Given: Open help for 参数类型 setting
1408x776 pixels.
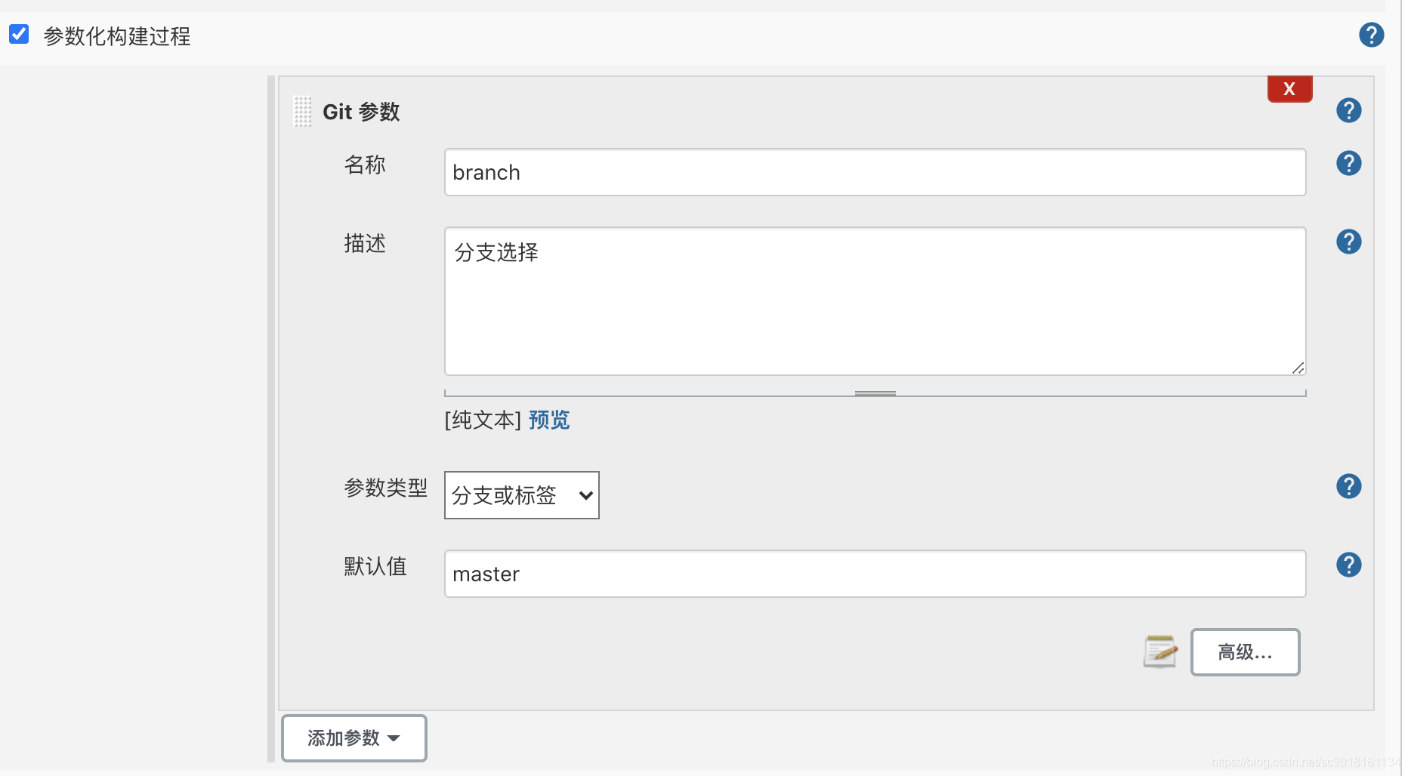Looking at the screenshot, I should tap(1348, 486).
